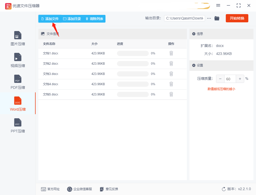Click the size value in 信息 panel
The width and height of the screenshot is (256, 195).
click(224, 54)
